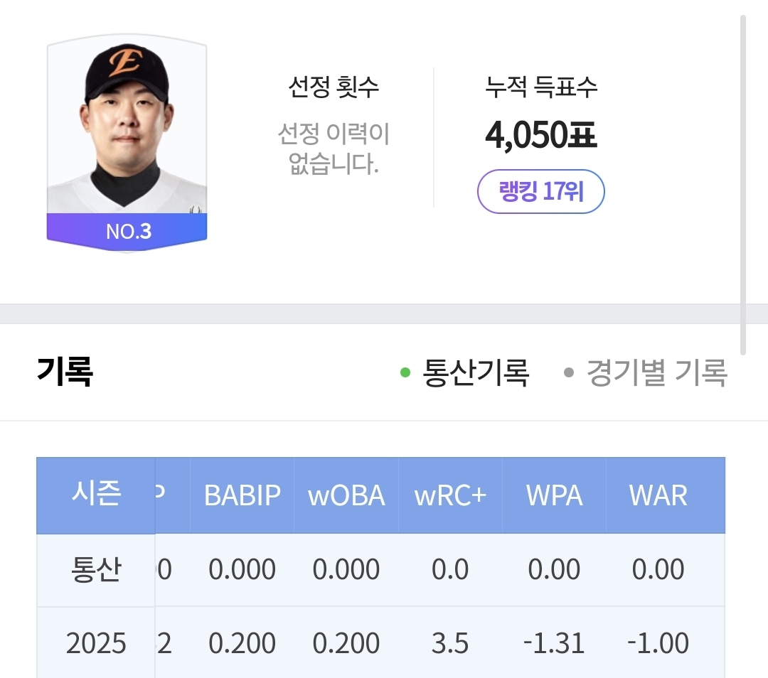This screenshot has height=678, width=768.
Task: Click the BABIP column header
Action: (242, 495)
